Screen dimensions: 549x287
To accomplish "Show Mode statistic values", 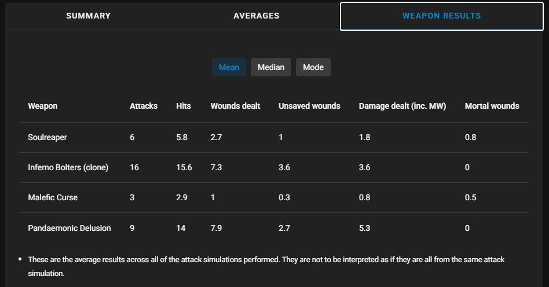I will click(x=313, y=67).
